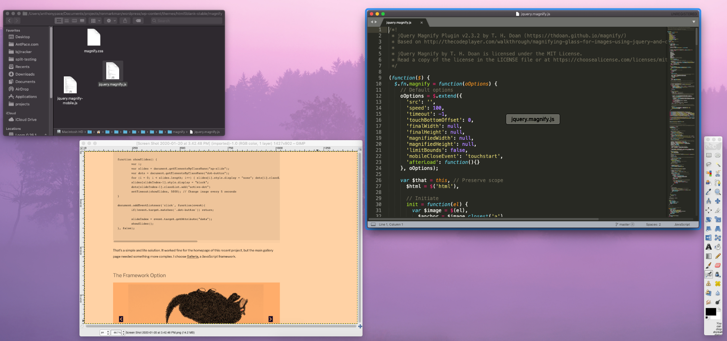
Task: Select the Smudge tool in toolbox
Action: [709, 302]
